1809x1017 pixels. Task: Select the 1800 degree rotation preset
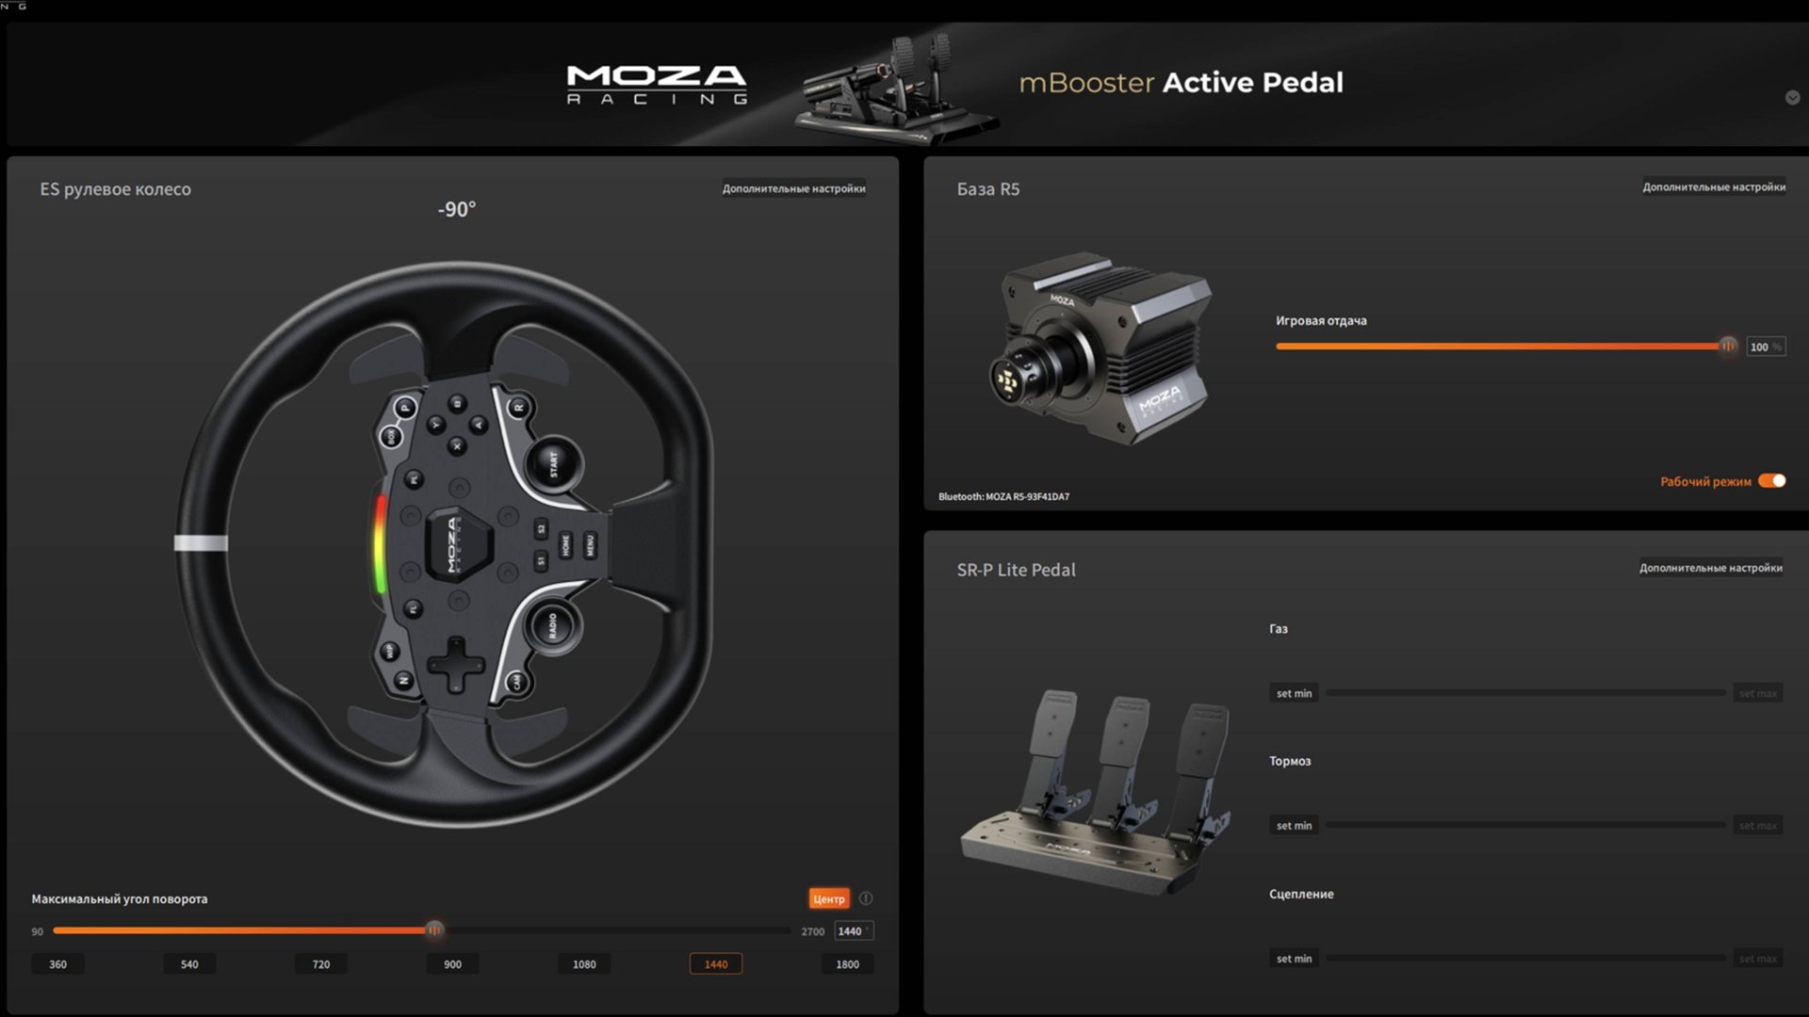[x=847, y=963]
